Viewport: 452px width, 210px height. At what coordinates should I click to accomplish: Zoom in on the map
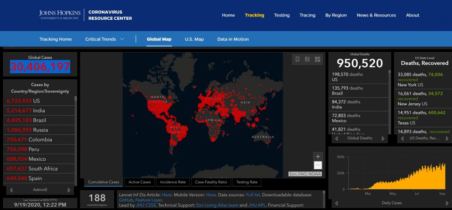pyautogui.click(x=318, y=156)
